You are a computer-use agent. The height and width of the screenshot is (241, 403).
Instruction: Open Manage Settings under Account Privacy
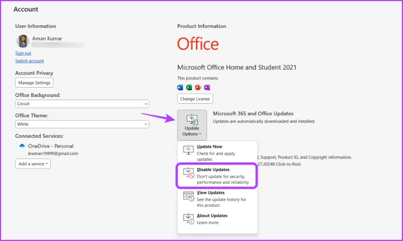34,83
